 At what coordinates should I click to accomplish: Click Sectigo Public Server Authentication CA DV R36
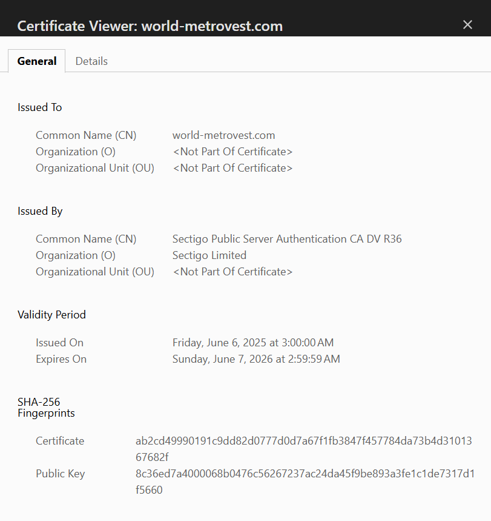(x=287, y=239)
